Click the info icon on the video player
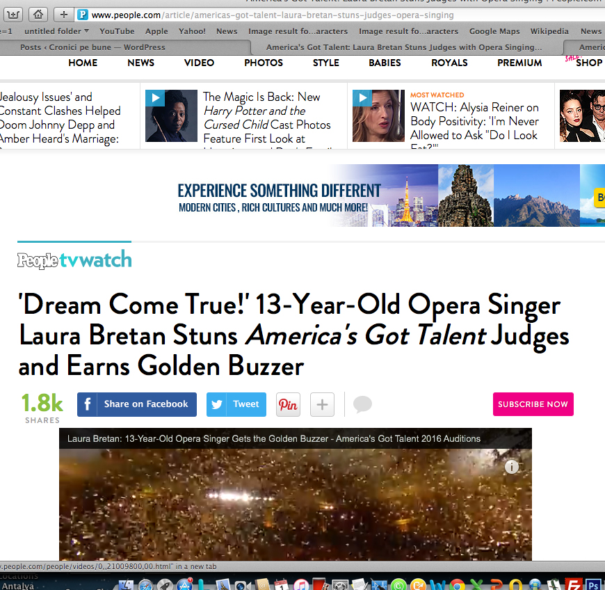Viewport: 605px width, 590px height. click(512, 468)
